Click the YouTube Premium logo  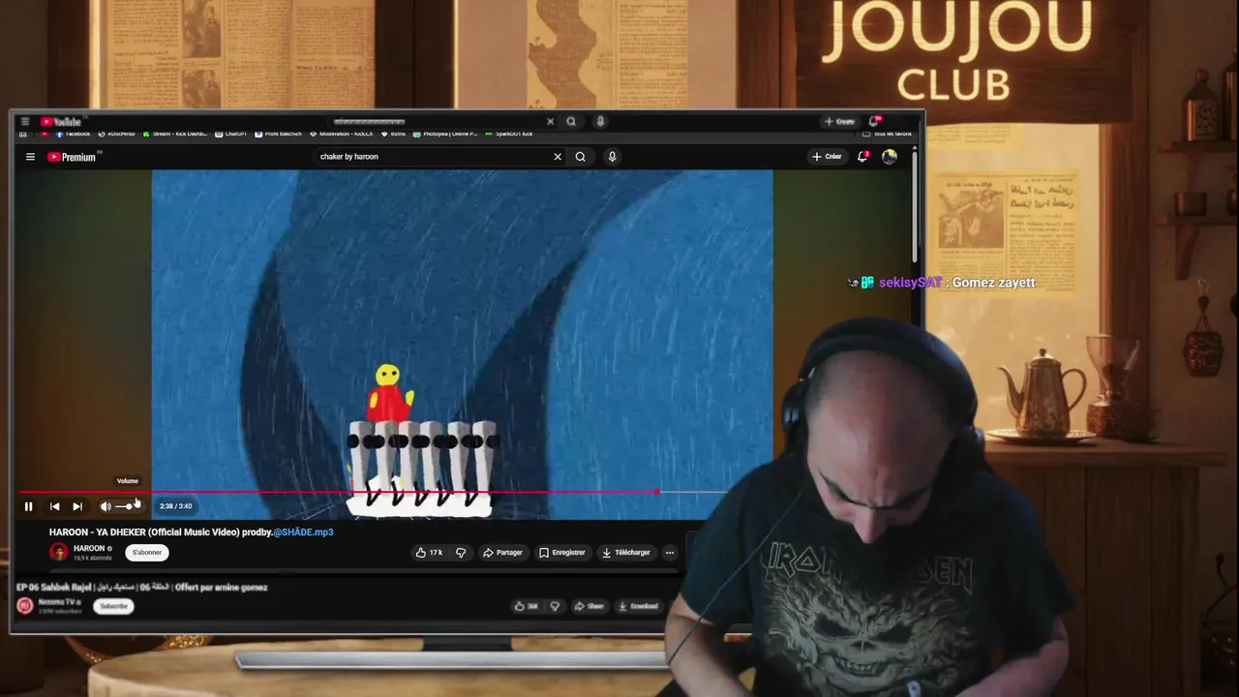coord(74,157)
